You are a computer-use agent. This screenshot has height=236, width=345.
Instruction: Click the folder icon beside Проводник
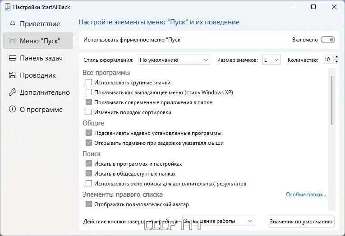[x=13, y=75]
